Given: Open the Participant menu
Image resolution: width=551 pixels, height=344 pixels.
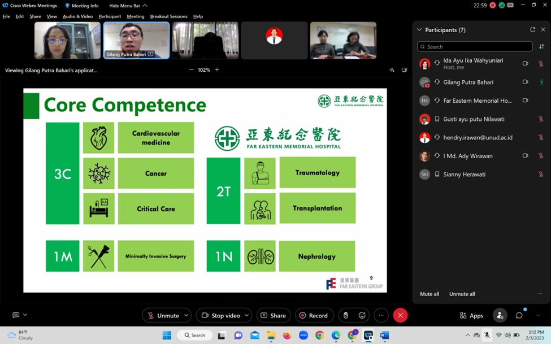Looking at the screenshot, I should coord(110,16).
